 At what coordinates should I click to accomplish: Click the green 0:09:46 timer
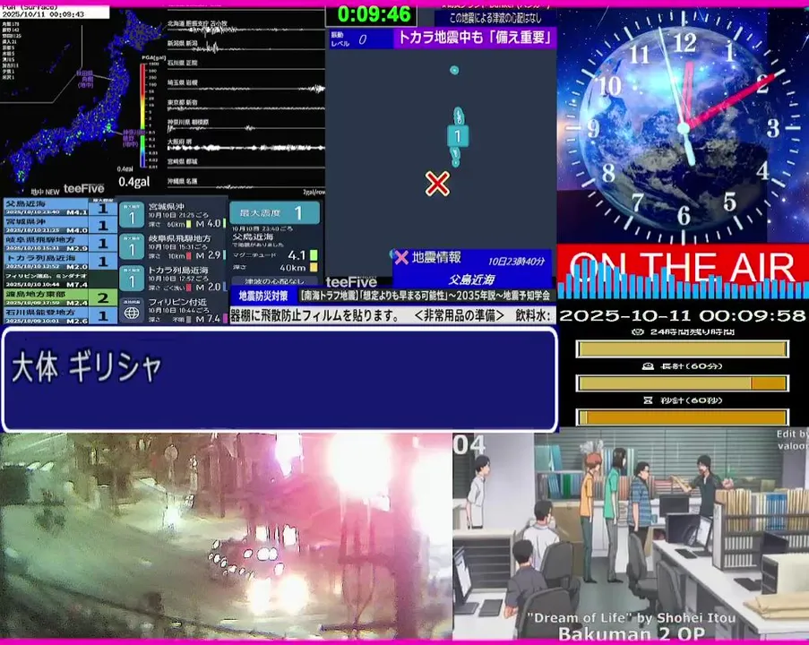pos(374,14)
